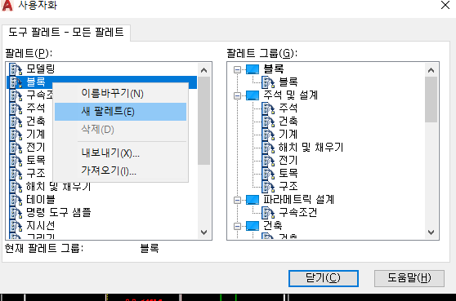Select 구속조건 label in the group tree
The image size is (456, 301).
(297, 213)
